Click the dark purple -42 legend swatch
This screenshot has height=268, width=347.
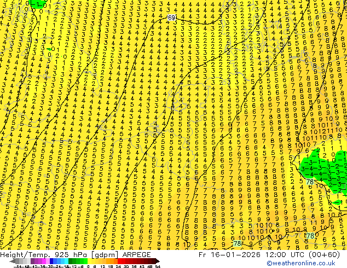point(32,261)
